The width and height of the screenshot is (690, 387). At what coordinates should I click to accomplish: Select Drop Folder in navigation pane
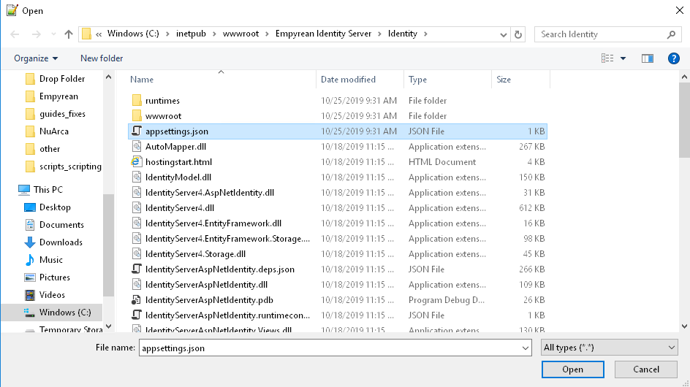(62, 79)
